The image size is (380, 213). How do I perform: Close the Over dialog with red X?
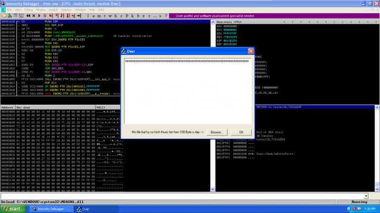251,51
